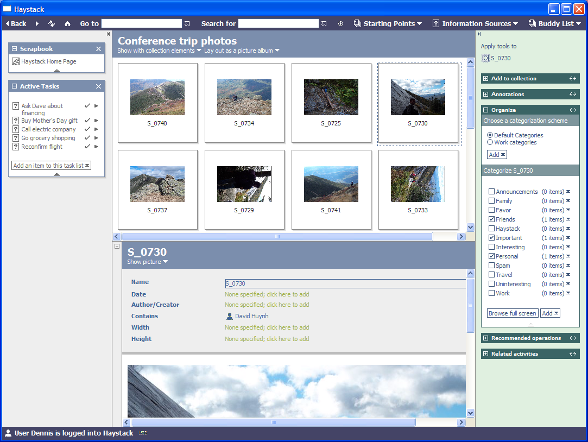Click the Browse full screen button
This screenshot has width=588, height=442.
(512, 313)
